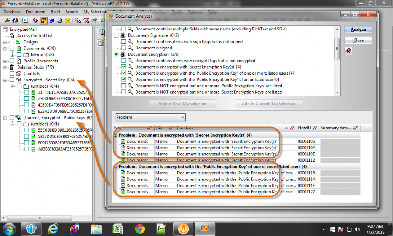Screen dimensions: 393x236
Task: Click the magnifier button beside the tree panel
Action: 101,32
